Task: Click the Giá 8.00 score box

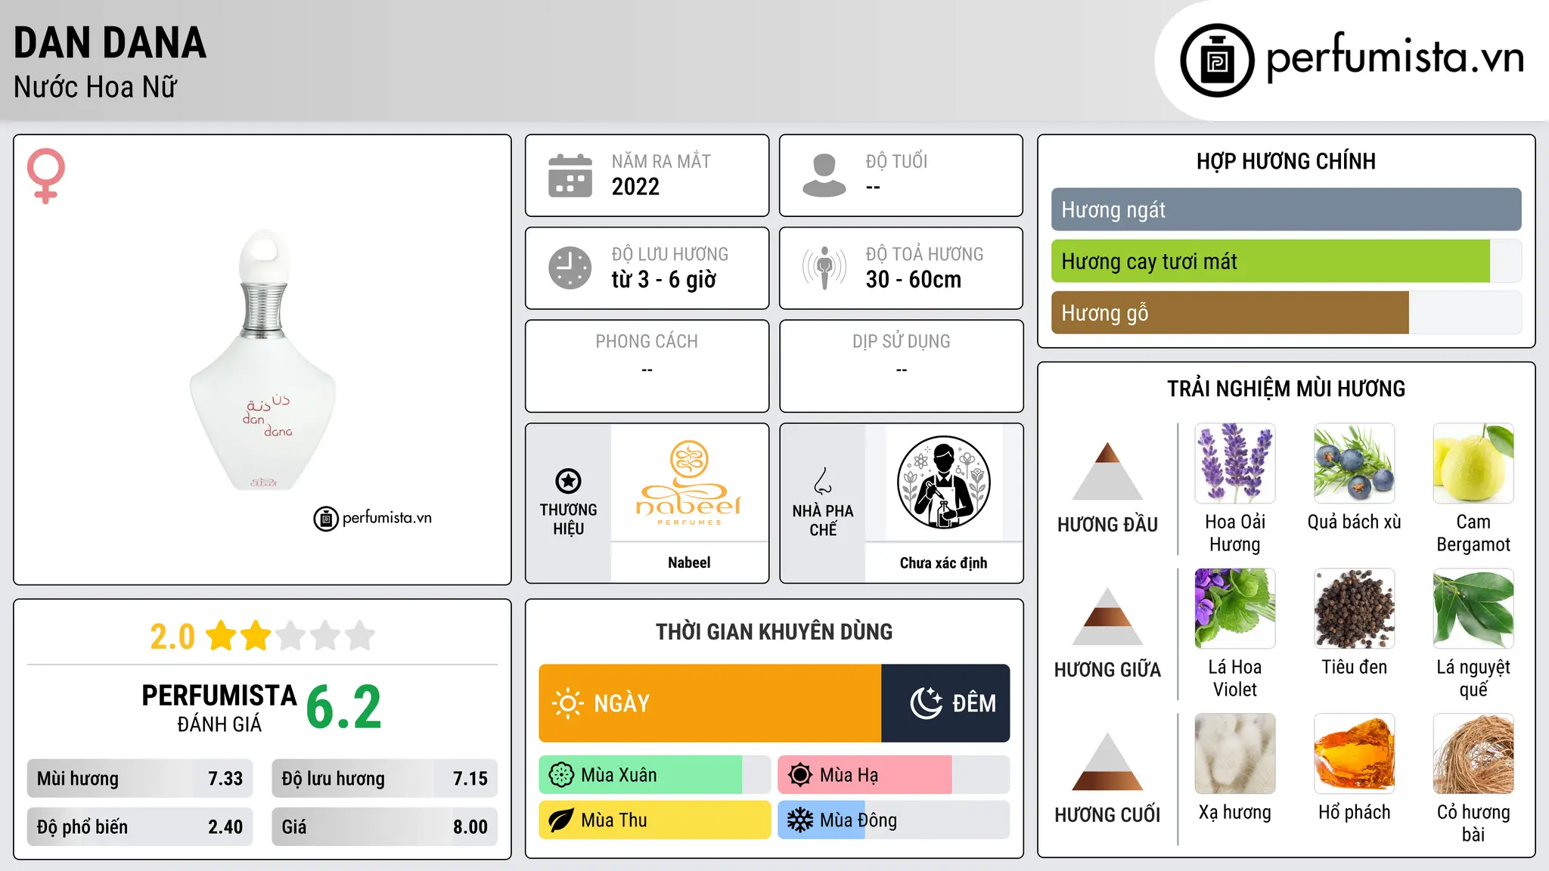Action: tap(384, 827)
